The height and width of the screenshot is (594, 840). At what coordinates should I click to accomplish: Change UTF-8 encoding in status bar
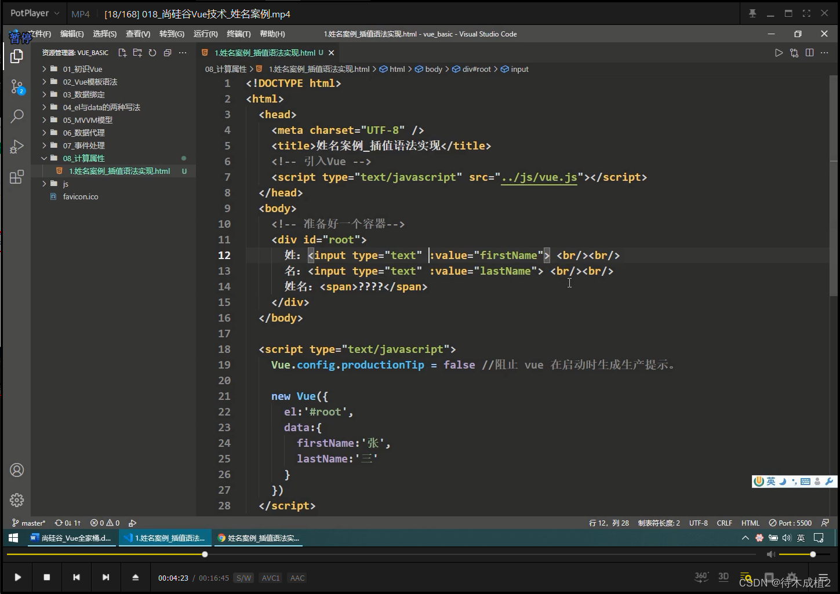[699, 523]
